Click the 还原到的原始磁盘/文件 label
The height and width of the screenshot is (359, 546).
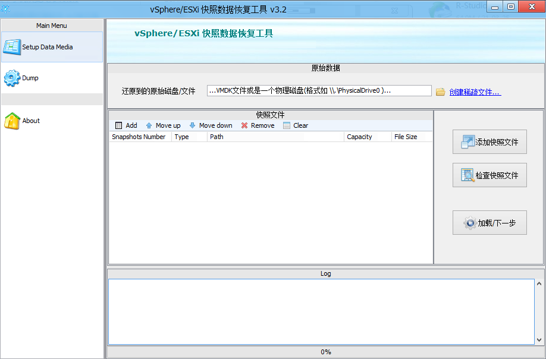(158, 91)
